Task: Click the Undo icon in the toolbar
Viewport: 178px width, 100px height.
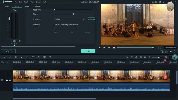Action: tap(4, 57)
